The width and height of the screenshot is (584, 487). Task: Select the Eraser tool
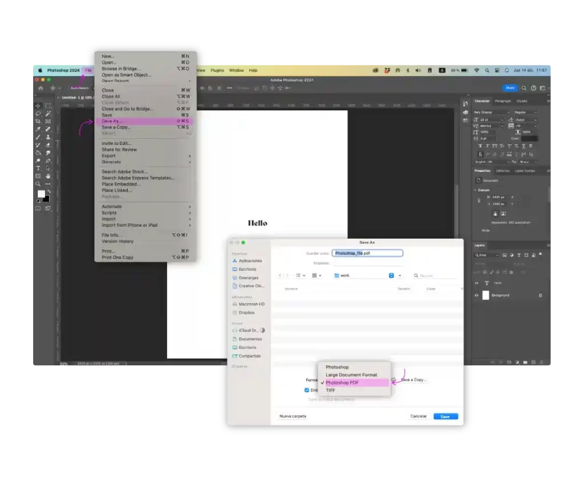point(48,145)
